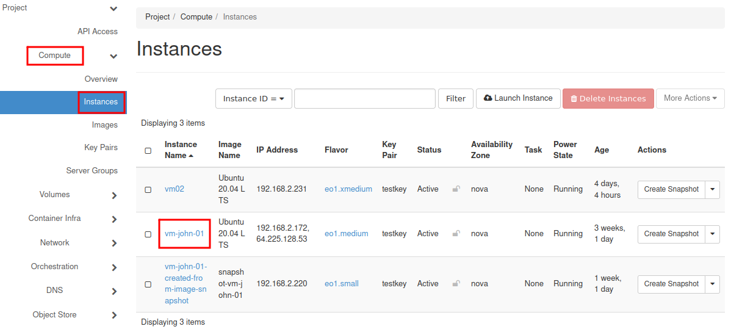731x329 pixels.
Task: Open the Instance ID filter dropdown
Action: tap(253, 98)
